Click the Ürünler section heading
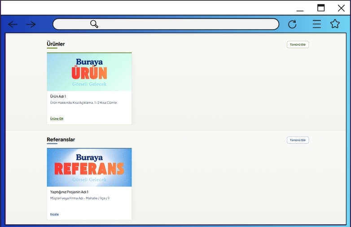 (x=56, y=44)
